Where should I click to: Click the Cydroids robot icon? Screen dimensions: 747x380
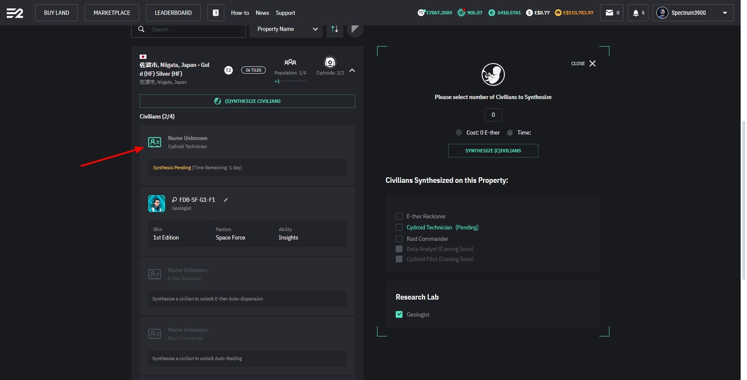point(330,63)
